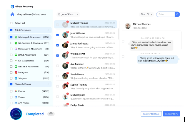Uncheck the Jane Williams conversation checkbox
This screenshot has height=126, width=190.
(x=57, y=35)
